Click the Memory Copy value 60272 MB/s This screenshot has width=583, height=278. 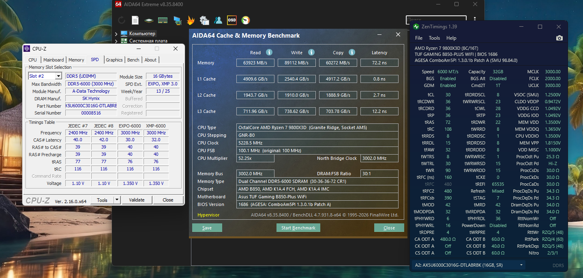coord(338,63)
